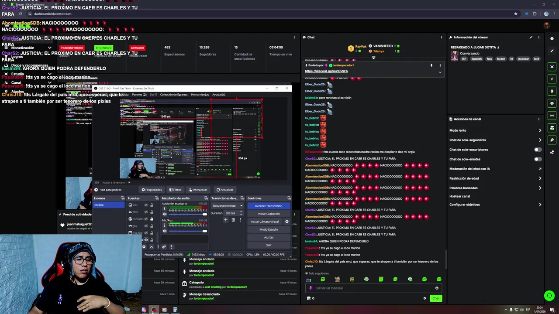The height and width of the screenshot is (314, 559).
Task: Open discord.gg pinned link
Action: 326,71
